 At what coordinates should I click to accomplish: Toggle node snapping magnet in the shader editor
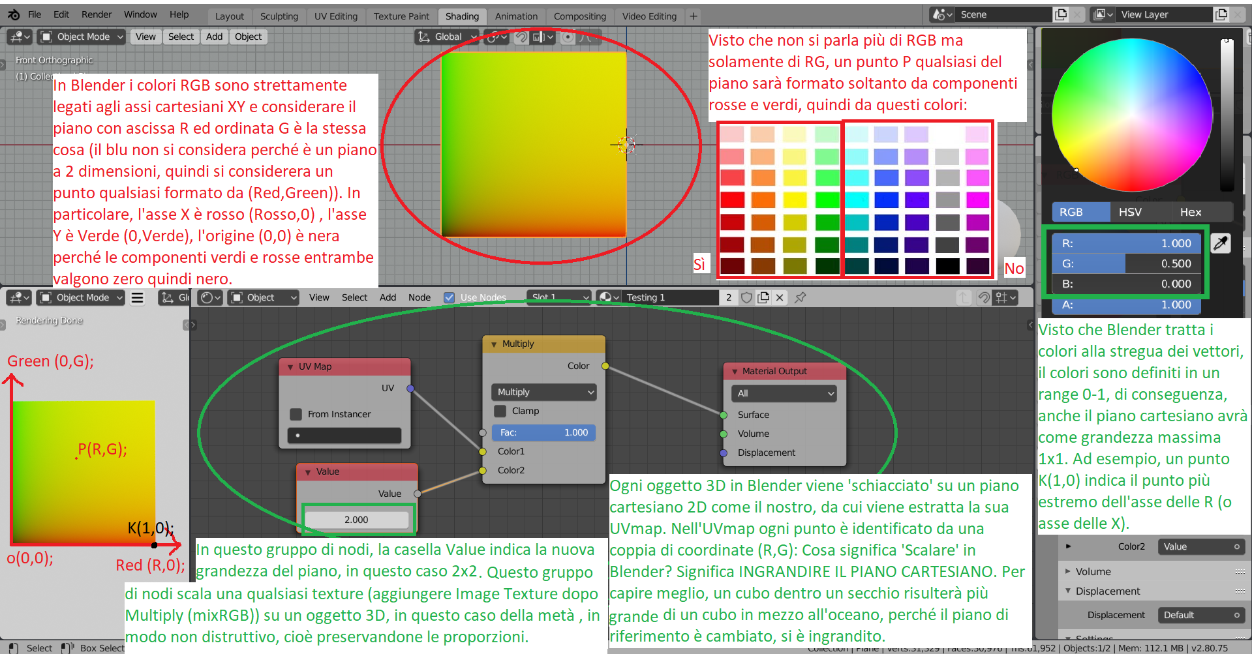click(984, 298)
